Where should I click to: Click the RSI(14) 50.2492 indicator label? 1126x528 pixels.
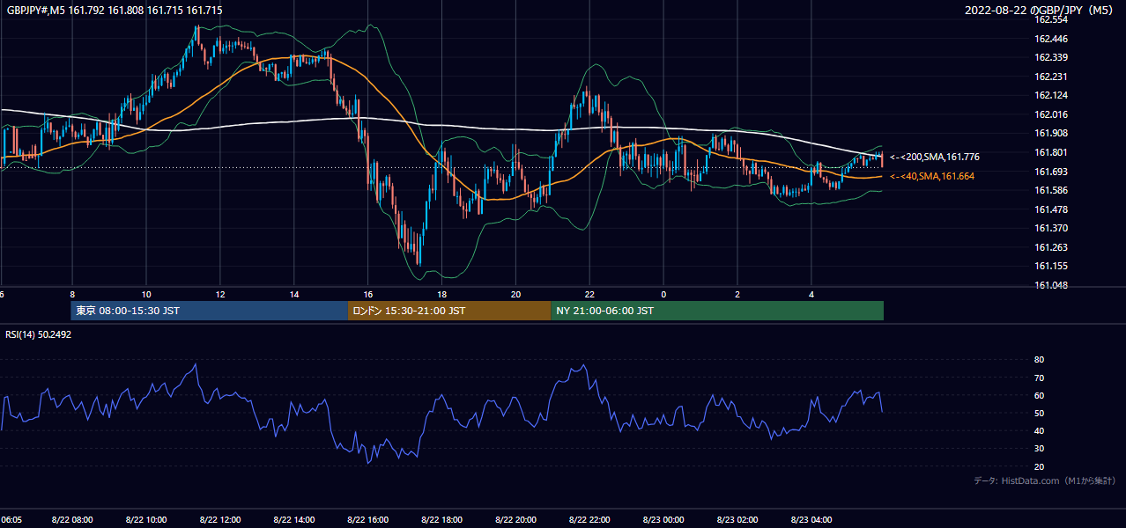click(38, 334)
